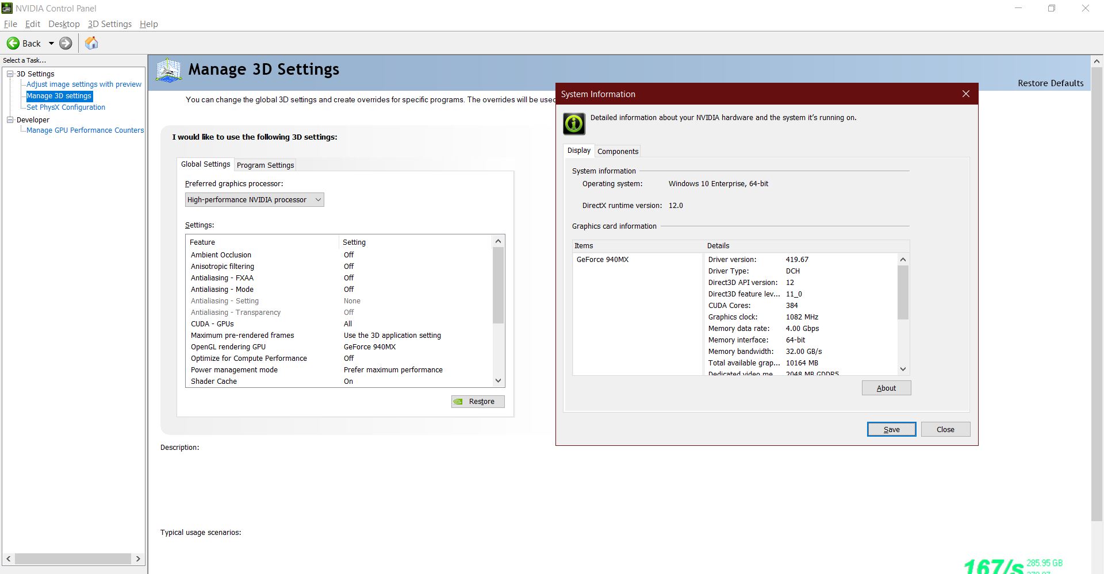Select Manage 3D settings in task tree
The height and width of the screenshot is (574, 1104).
point(59,96)
